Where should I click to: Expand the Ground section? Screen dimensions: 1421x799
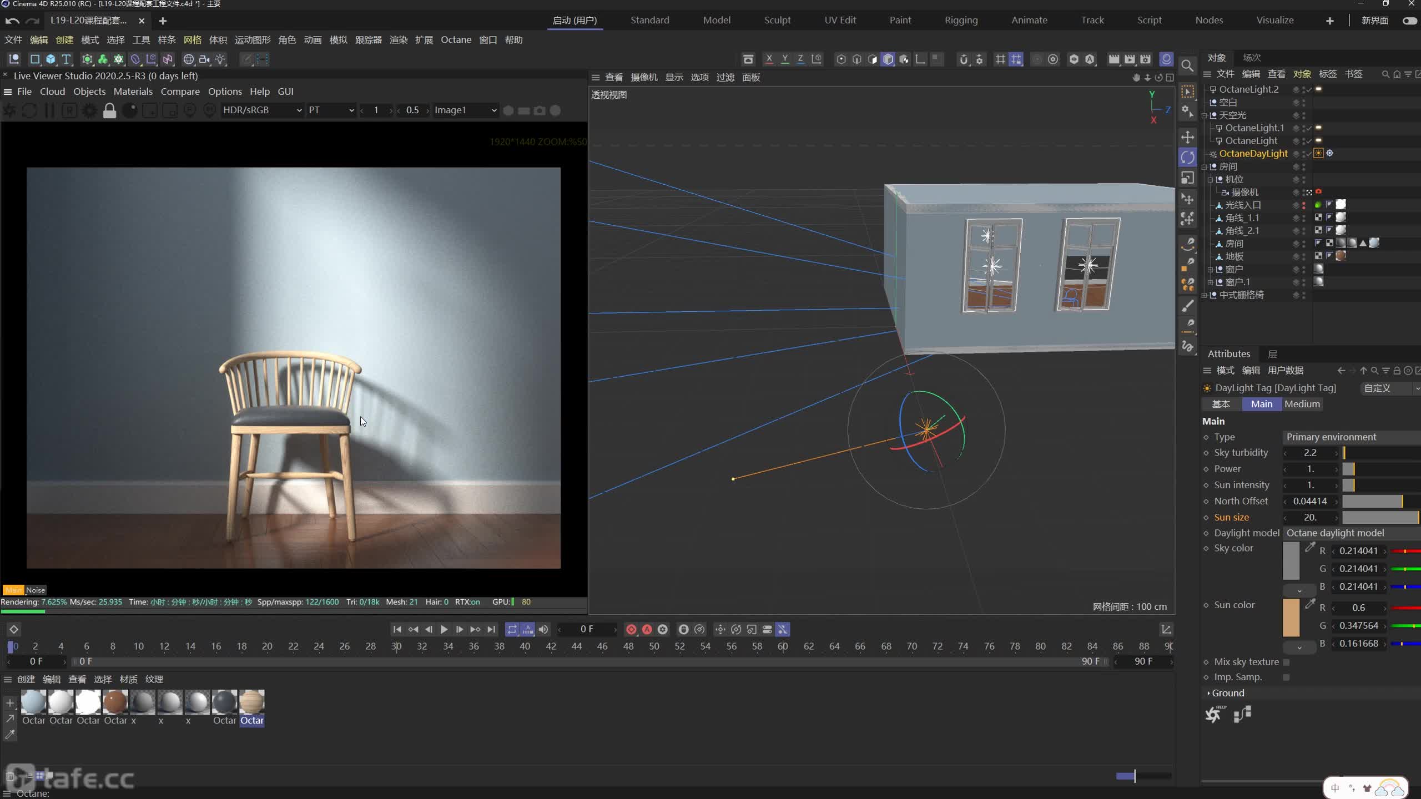click(x=1208, y=693)
